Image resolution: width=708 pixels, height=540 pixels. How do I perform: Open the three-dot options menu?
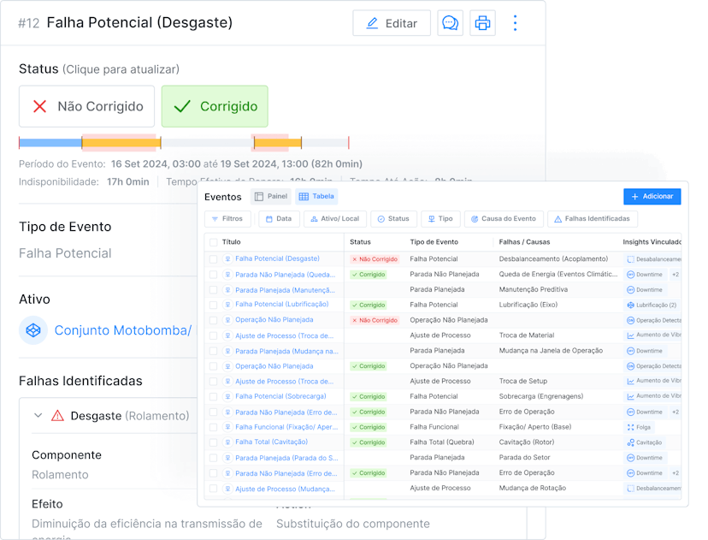click(x=515, y=23)
